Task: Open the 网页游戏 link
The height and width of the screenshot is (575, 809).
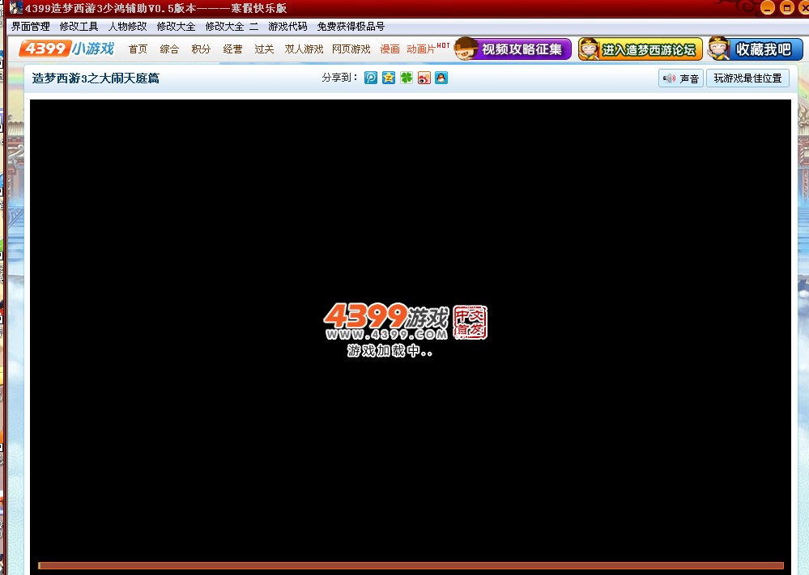Action: 351,49
